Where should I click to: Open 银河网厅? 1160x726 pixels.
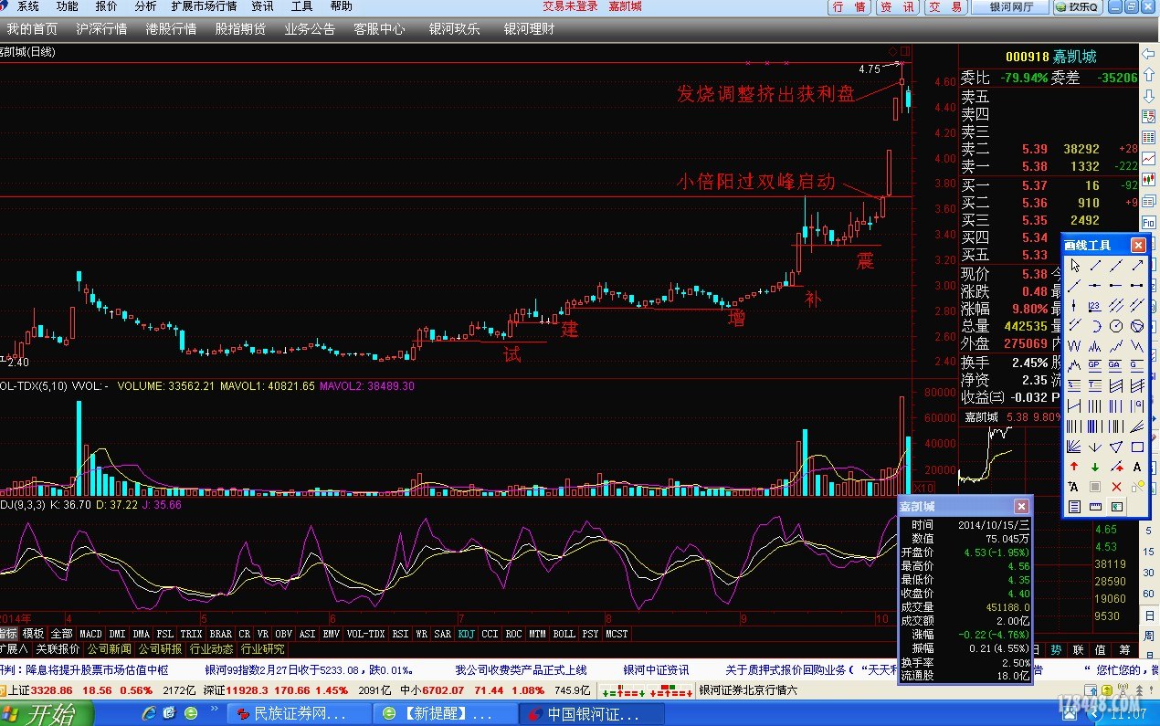pos(1012,7)
